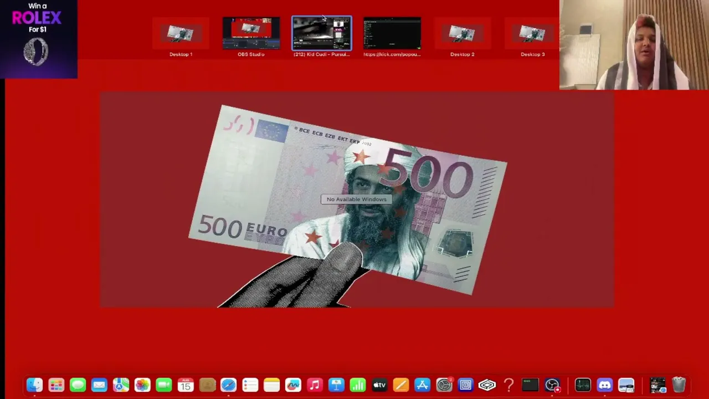Open the minimized window stack in Dock

[x=657, y=385]
